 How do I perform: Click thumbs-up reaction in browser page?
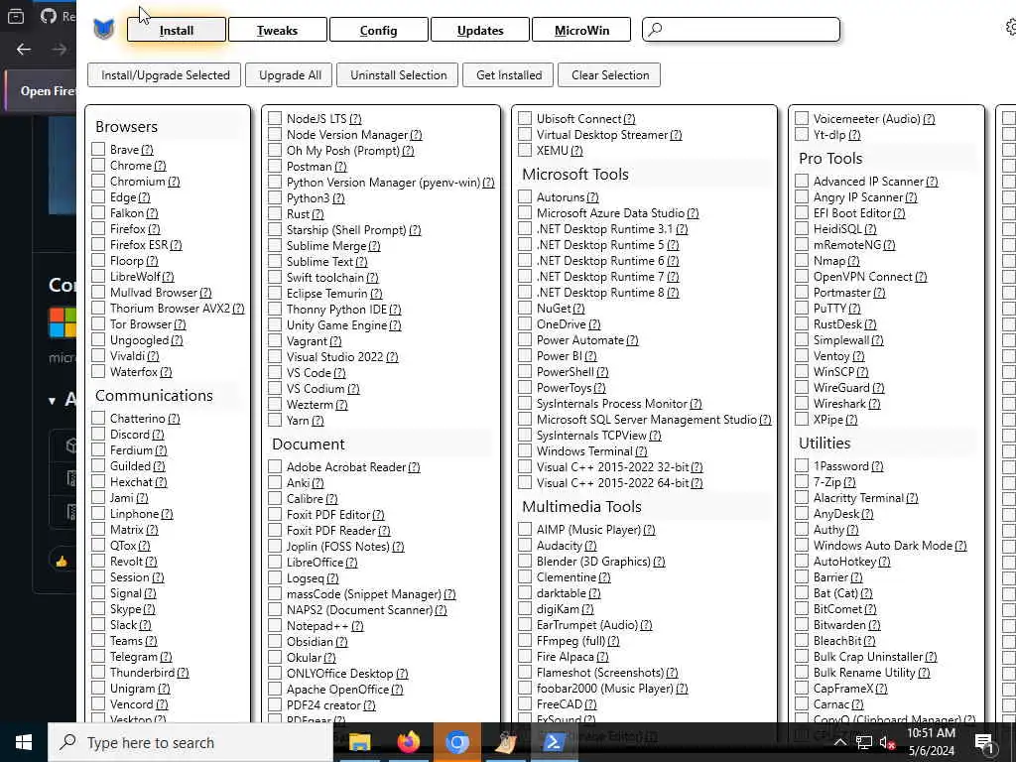click(62, 562)
